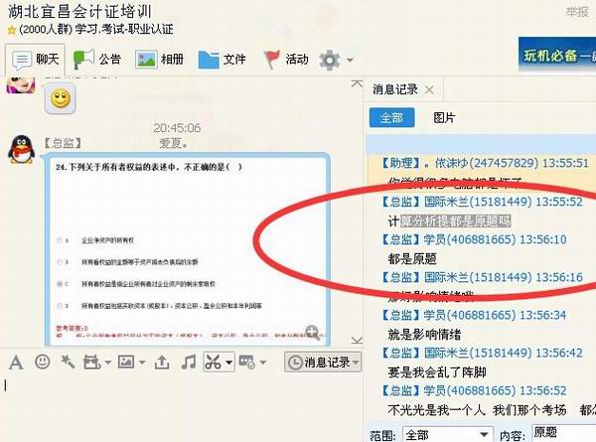Select the 全部 filter in message records
The width and height of the screenshot is (596, 442).
[x=392, y=117]
